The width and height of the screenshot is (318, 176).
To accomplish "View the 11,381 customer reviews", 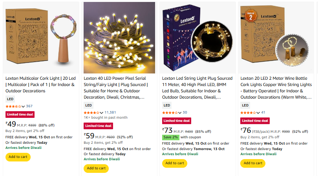I will pyautogui.click(x=110, y=112).
